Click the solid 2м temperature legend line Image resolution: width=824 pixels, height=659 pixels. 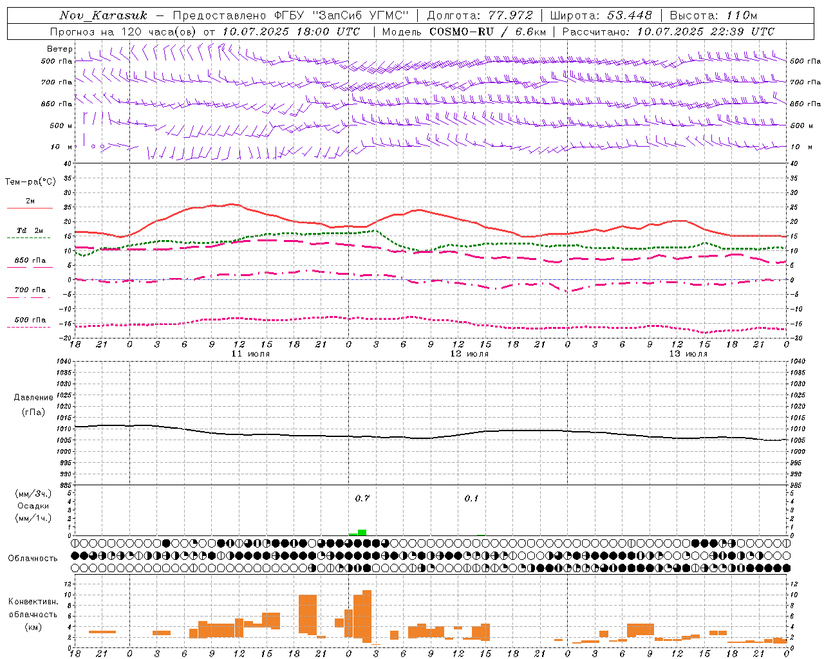(x=30, y=209)
